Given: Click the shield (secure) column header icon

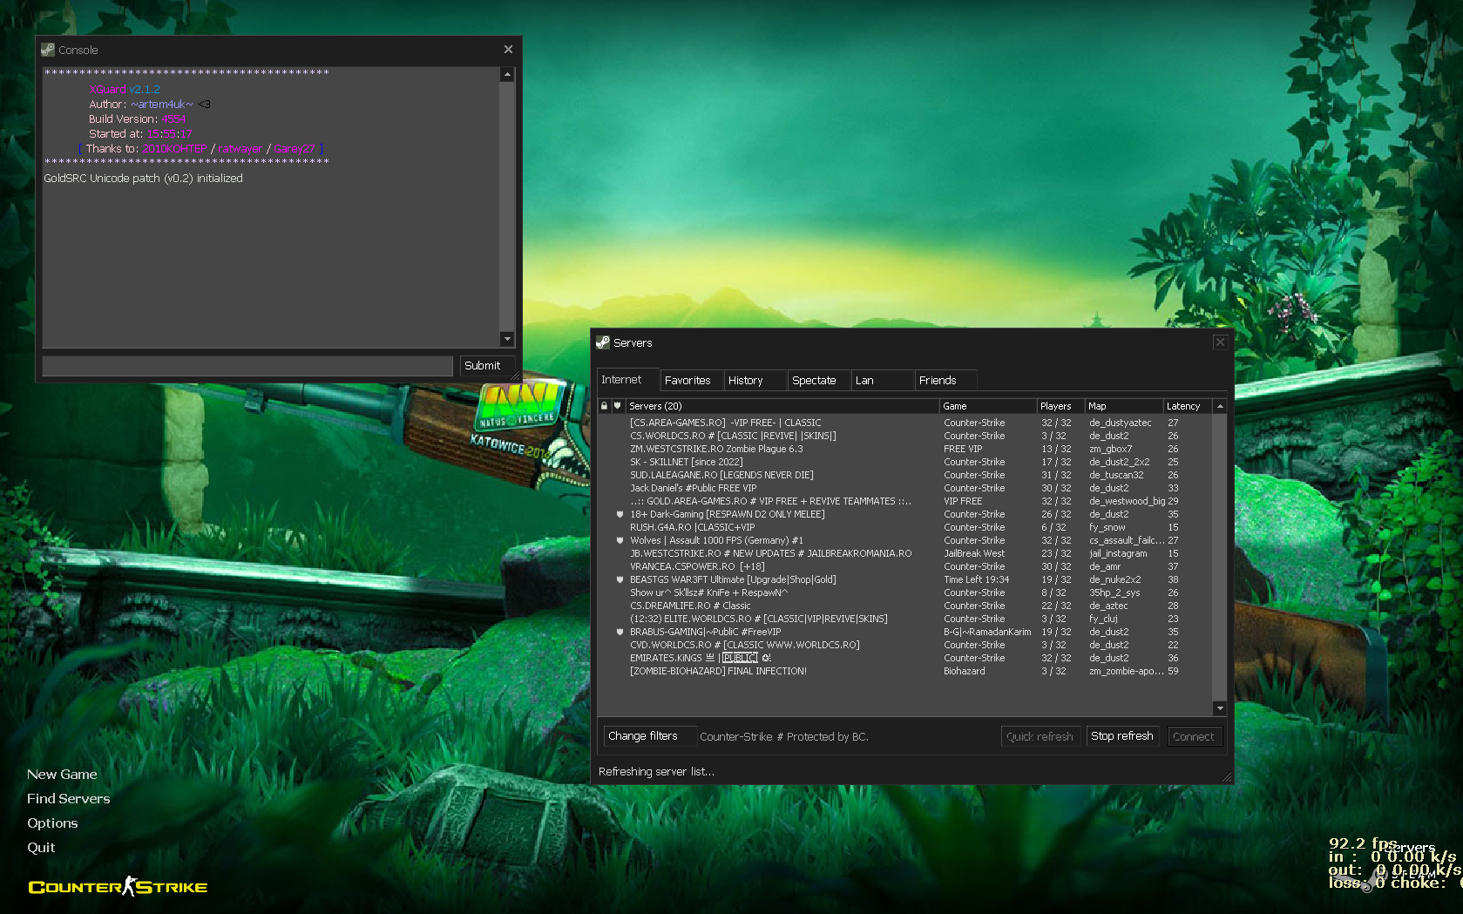Looking at the screenshot, I should pyautogui.click(x=618, y=406).
